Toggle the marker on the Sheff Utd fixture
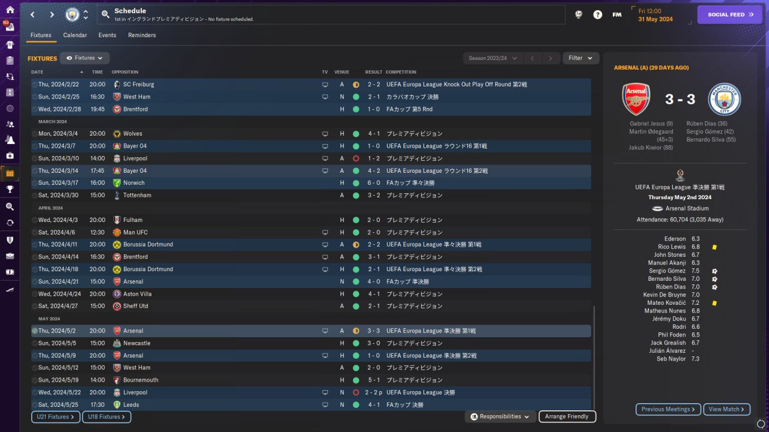Image resolution: width=769 pixels, height=432 pixels. tap(34, 306)
